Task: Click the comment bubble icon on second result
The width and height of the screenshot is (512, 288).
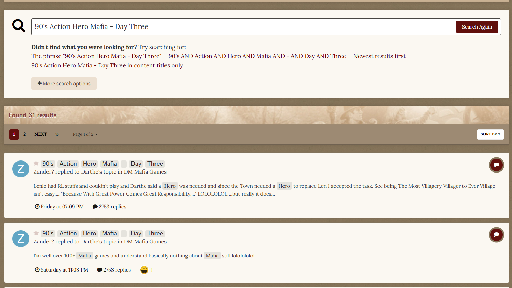Action: pyautogui.click(x=496, y=235)
